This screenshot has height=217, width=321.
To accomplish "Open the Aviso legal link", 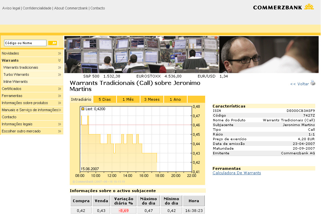I will [x=11, y=8].
